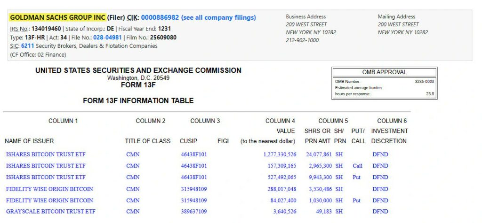The width and height of the screenshot is (482, 223).
Task: Click Type 13F-HR value
Action: (x=35, y=38)
